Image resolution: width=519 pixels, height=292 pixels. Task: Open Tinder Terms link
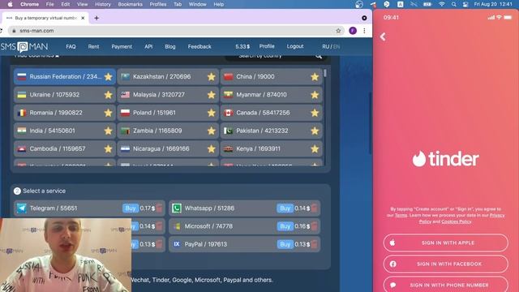point(401,216)
